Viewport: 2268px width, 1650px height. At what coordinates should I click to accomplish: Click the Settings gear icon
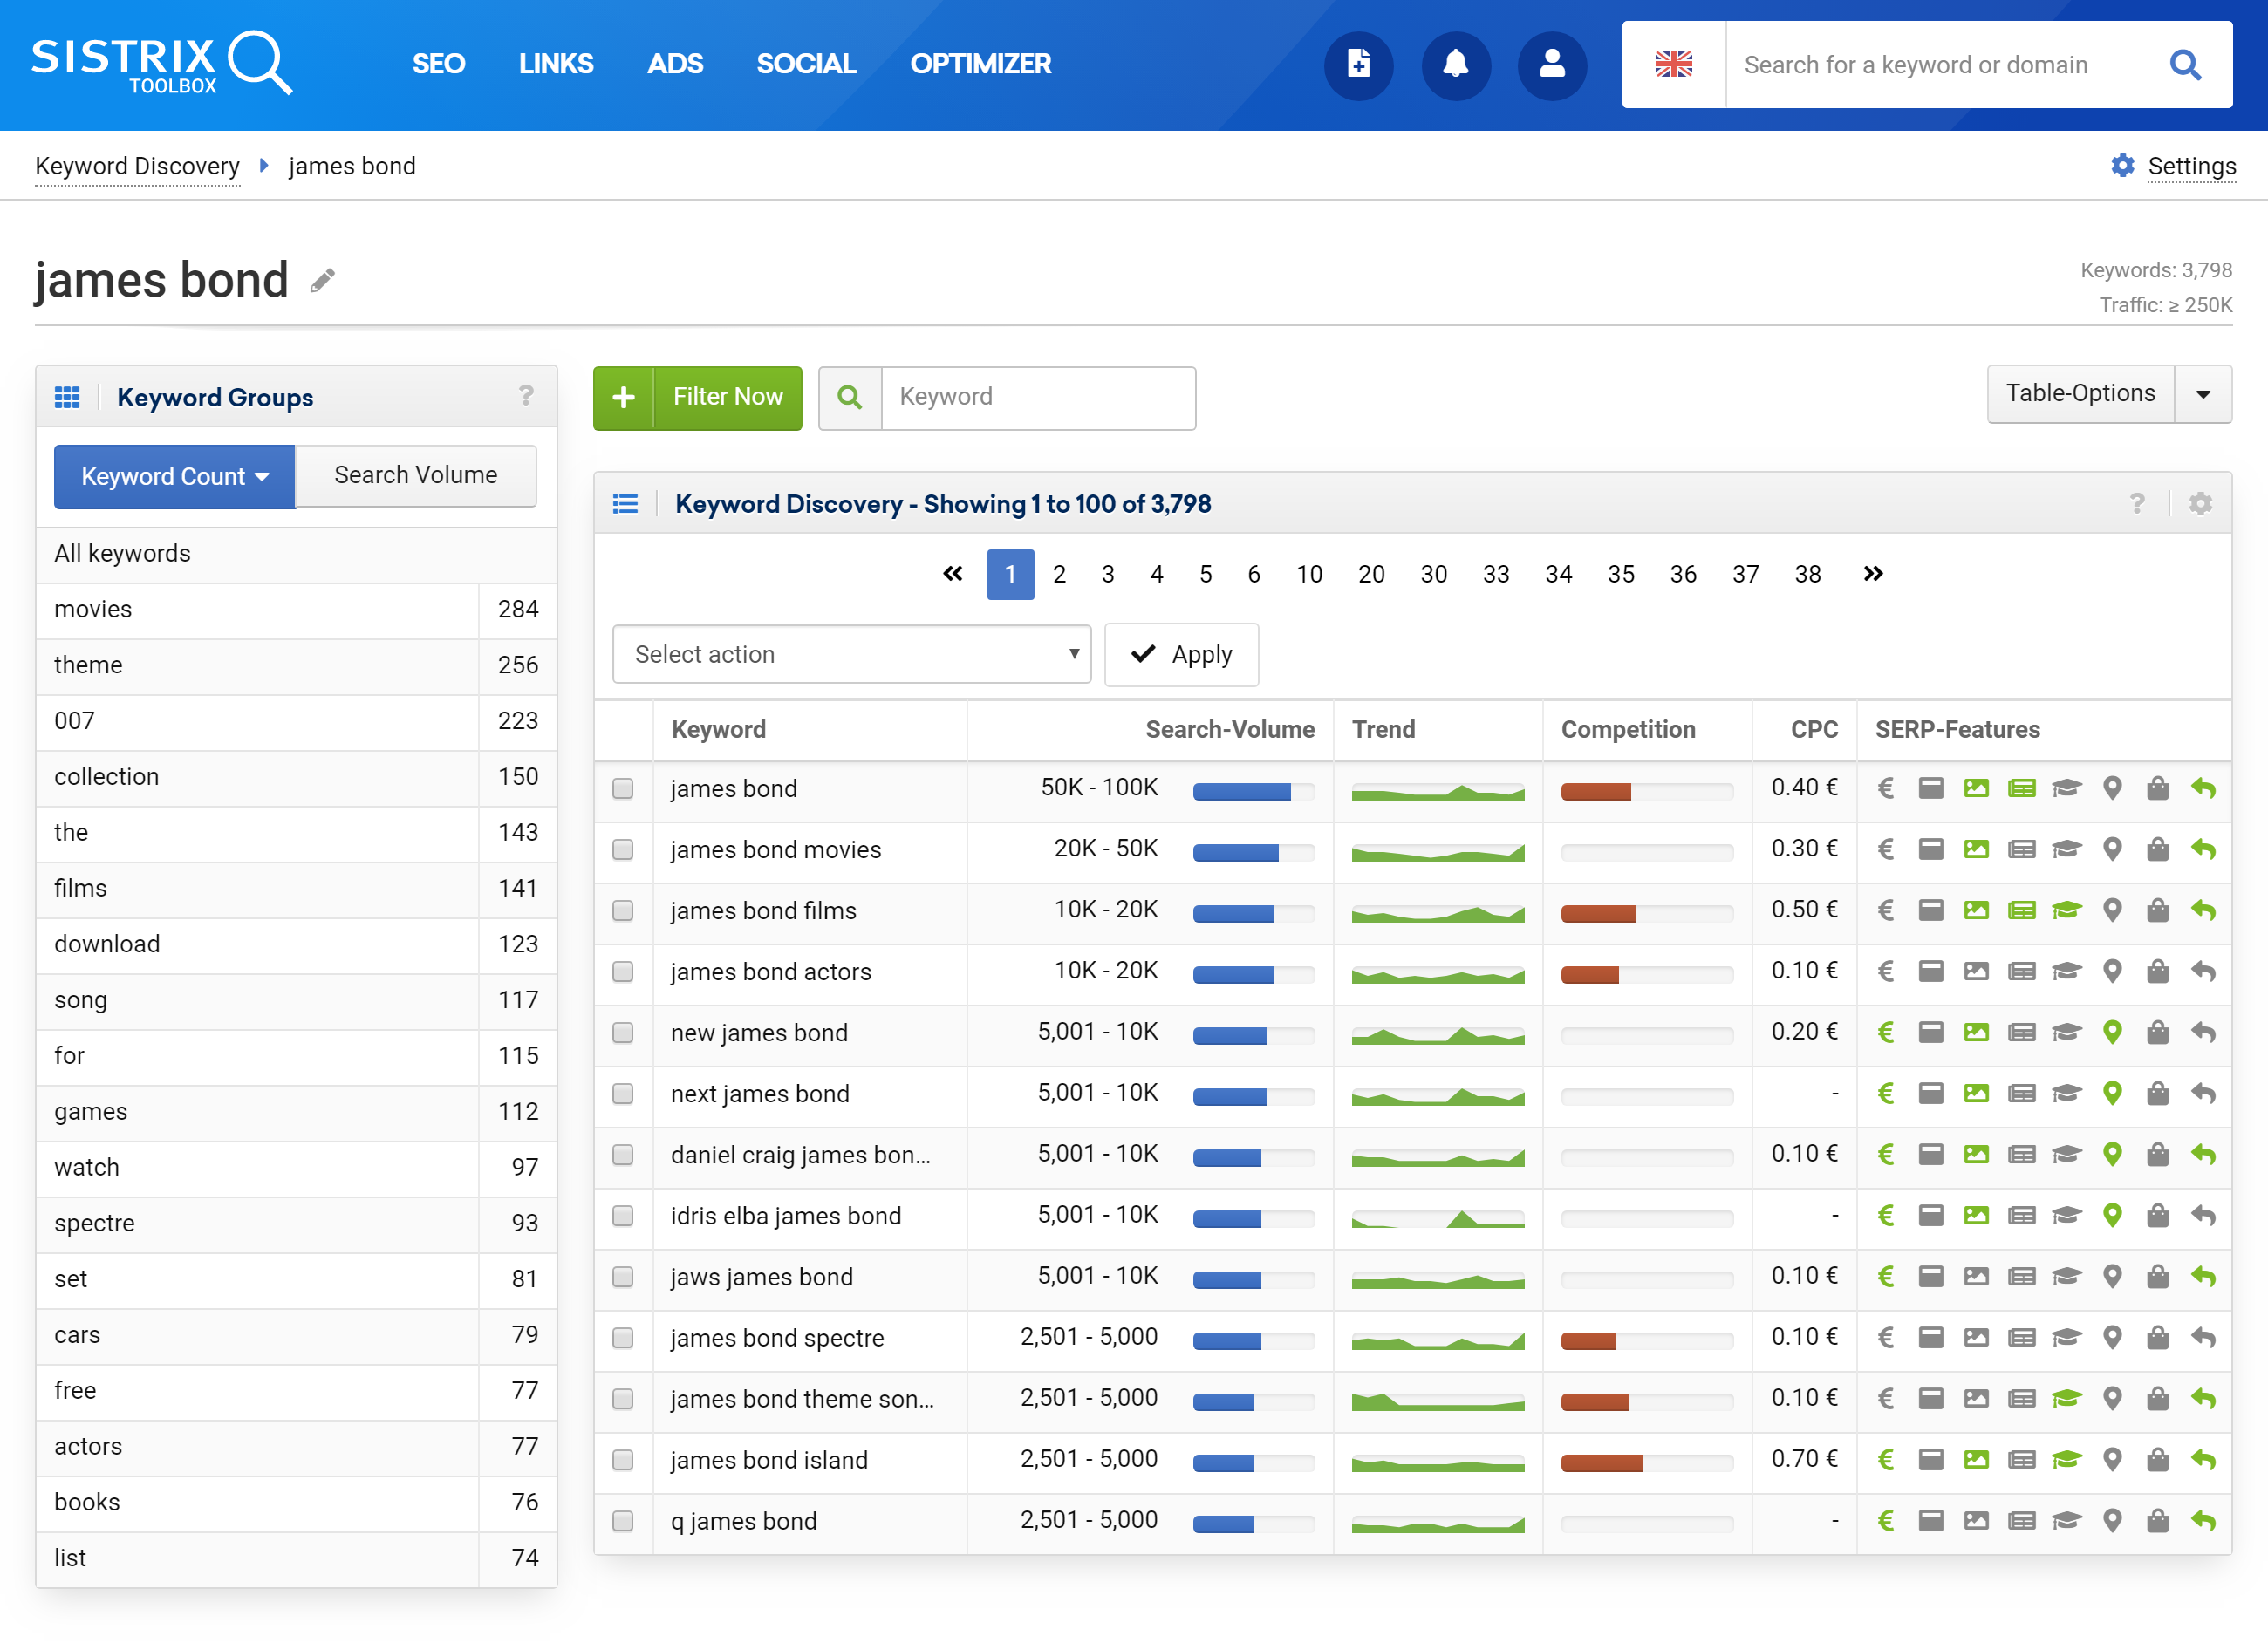click(2122, 165)
